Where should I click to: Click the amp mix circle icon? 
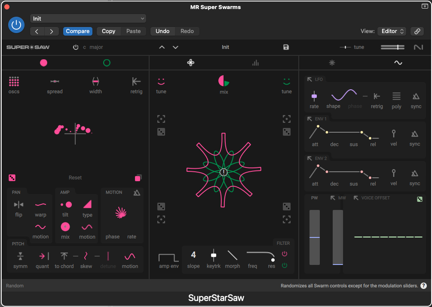[x=65, y=227]
